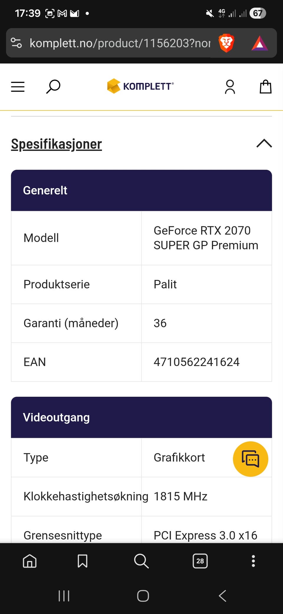Open site settings icon in address bar
Screen dimensions: 283x614
(17, 43)
